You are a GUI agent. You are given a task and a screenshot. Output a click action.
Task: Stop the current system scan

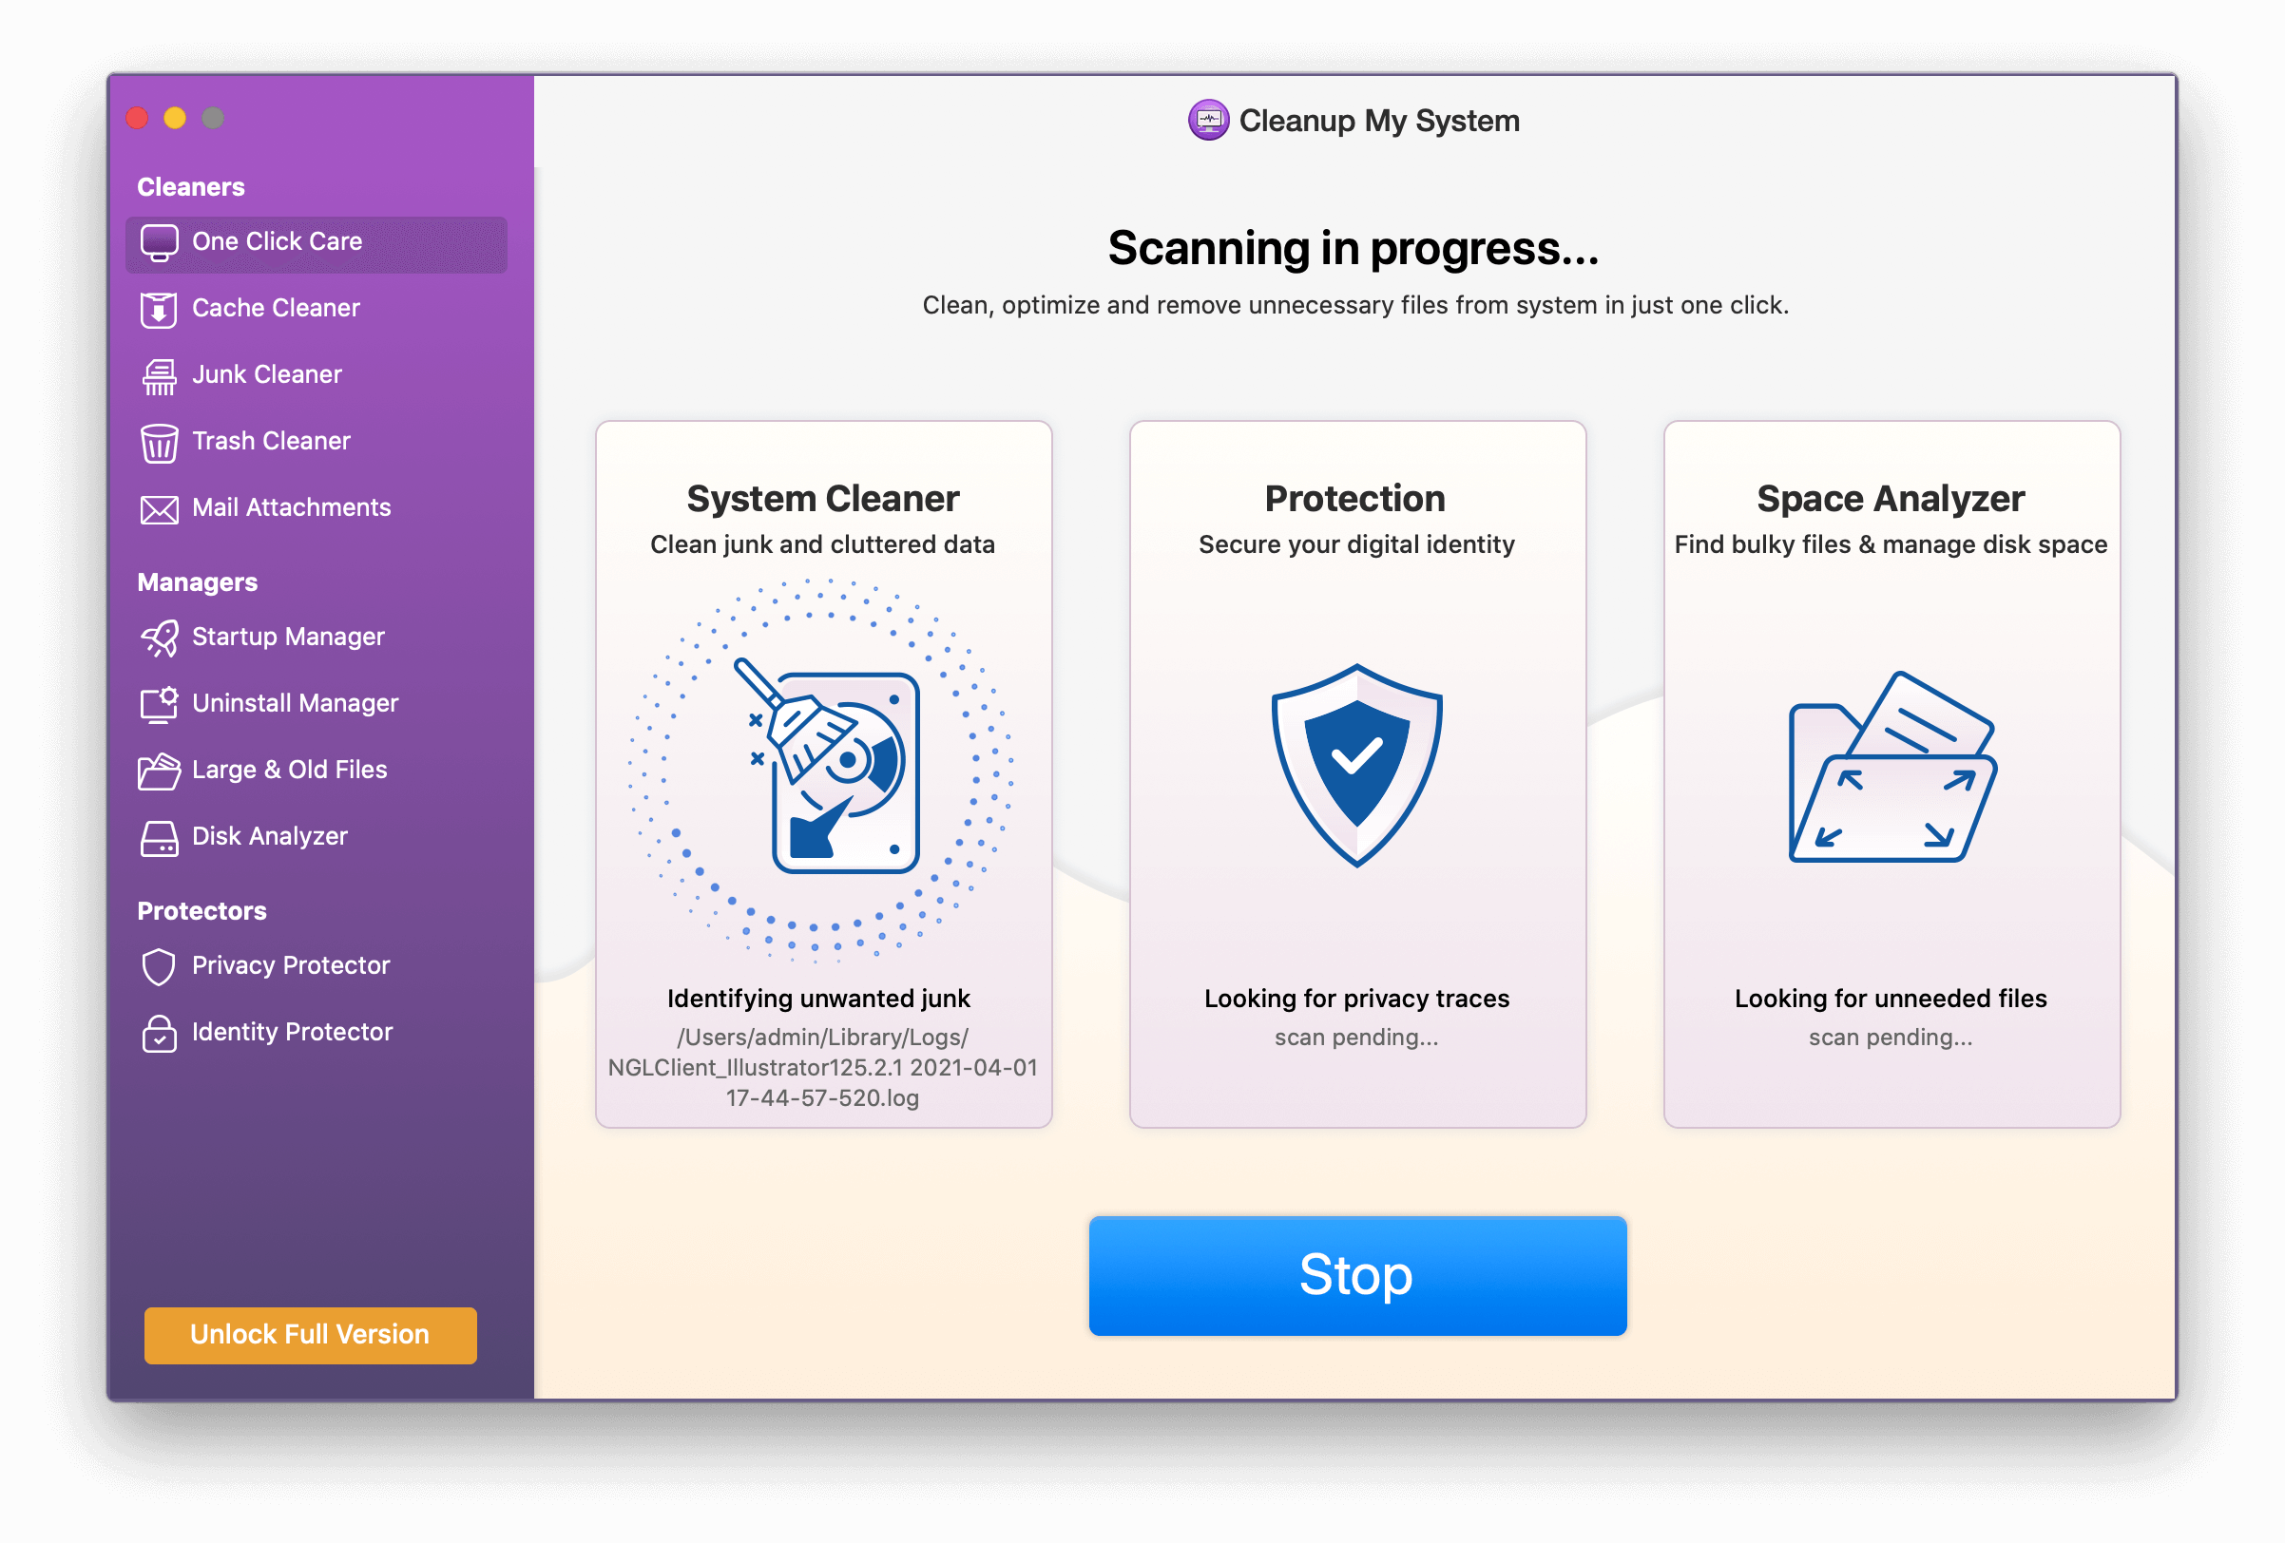[1355, 1278]
